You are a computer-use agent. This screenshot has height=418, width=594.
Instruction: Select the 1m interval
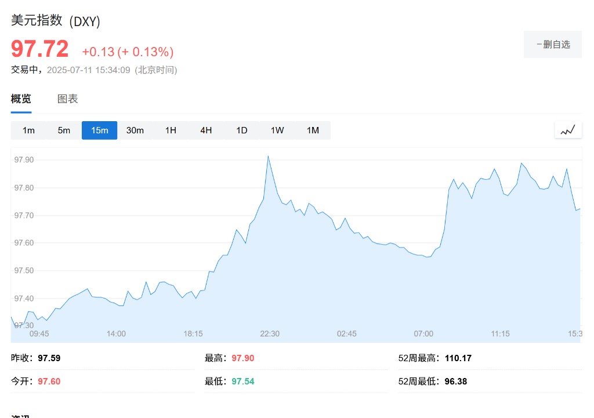tap(28, 130)
